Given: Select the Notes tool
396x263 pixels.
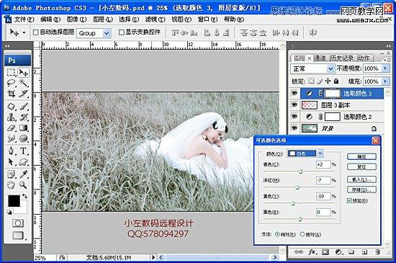Looking at the screenshot, I should [11, 174].
